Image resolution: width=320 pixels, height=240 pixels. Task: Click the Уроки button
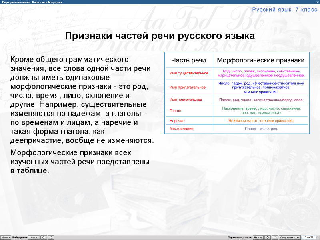[x=34, y=237]
